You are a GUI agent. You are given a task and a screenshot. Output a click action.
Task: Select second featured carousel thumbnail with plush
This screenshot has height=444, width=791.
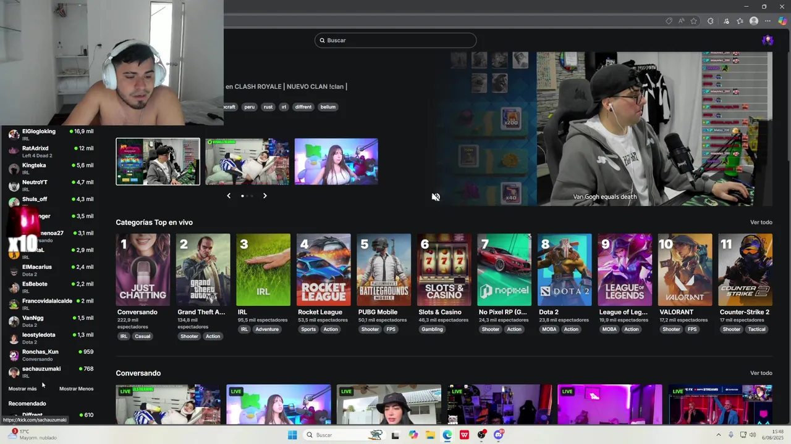(x=247, y=162)
